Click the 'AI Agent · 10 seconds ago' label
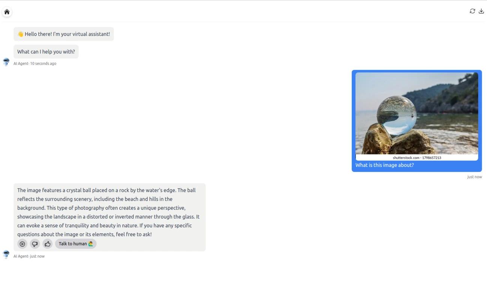The height and width of the screenshot is (302, 487). 35,63
